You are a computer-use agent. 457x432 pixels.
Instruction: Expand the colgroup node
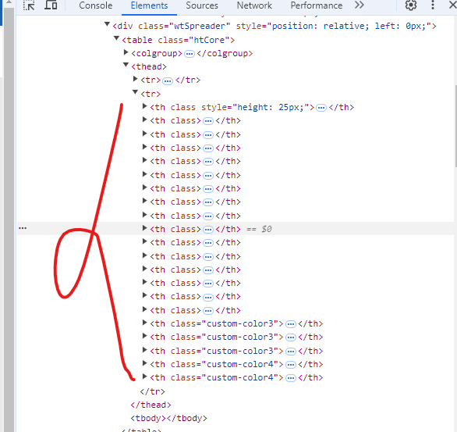point(126,52)
